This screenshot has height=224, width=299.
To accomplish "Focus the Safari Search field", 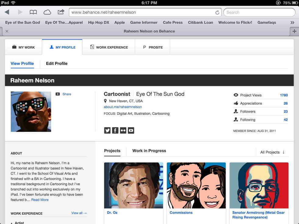I will (259, 12).
